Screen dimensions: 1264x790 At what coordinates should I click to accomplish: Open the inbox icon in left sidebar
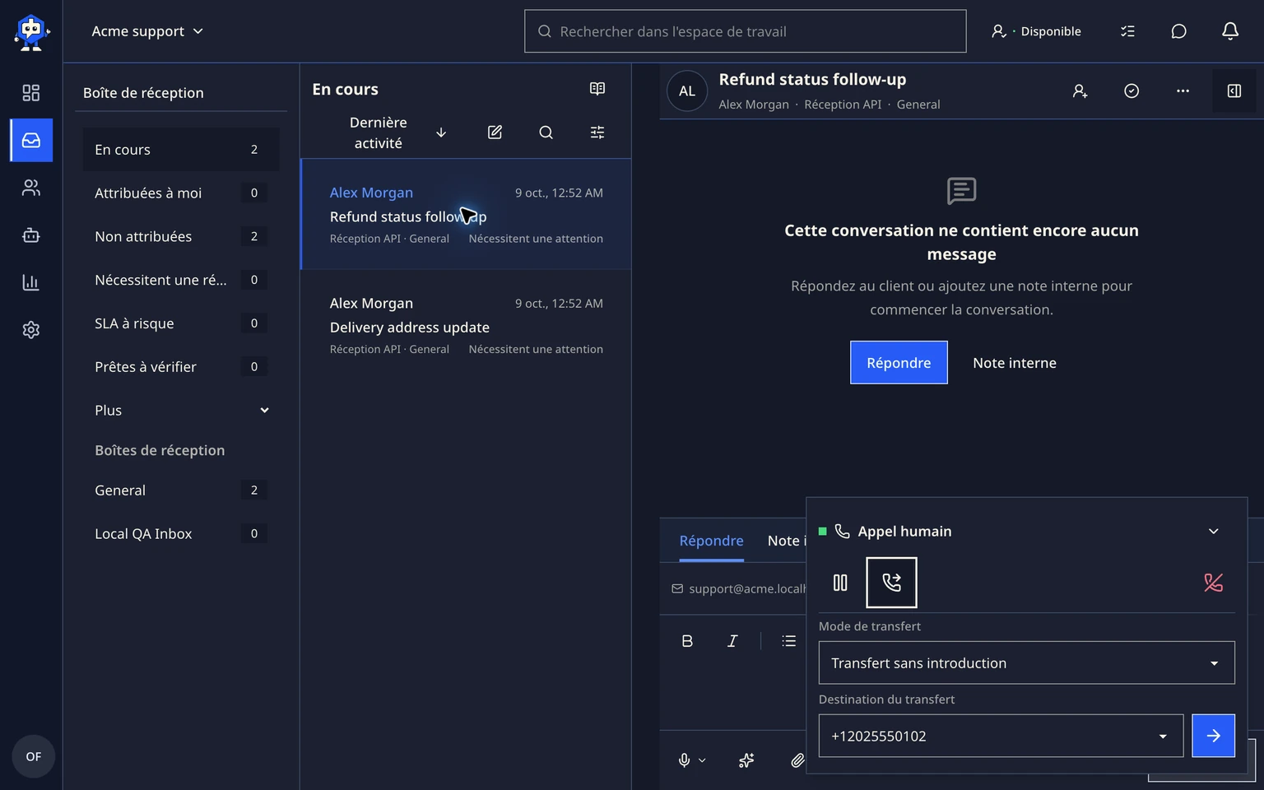point(31,140)
